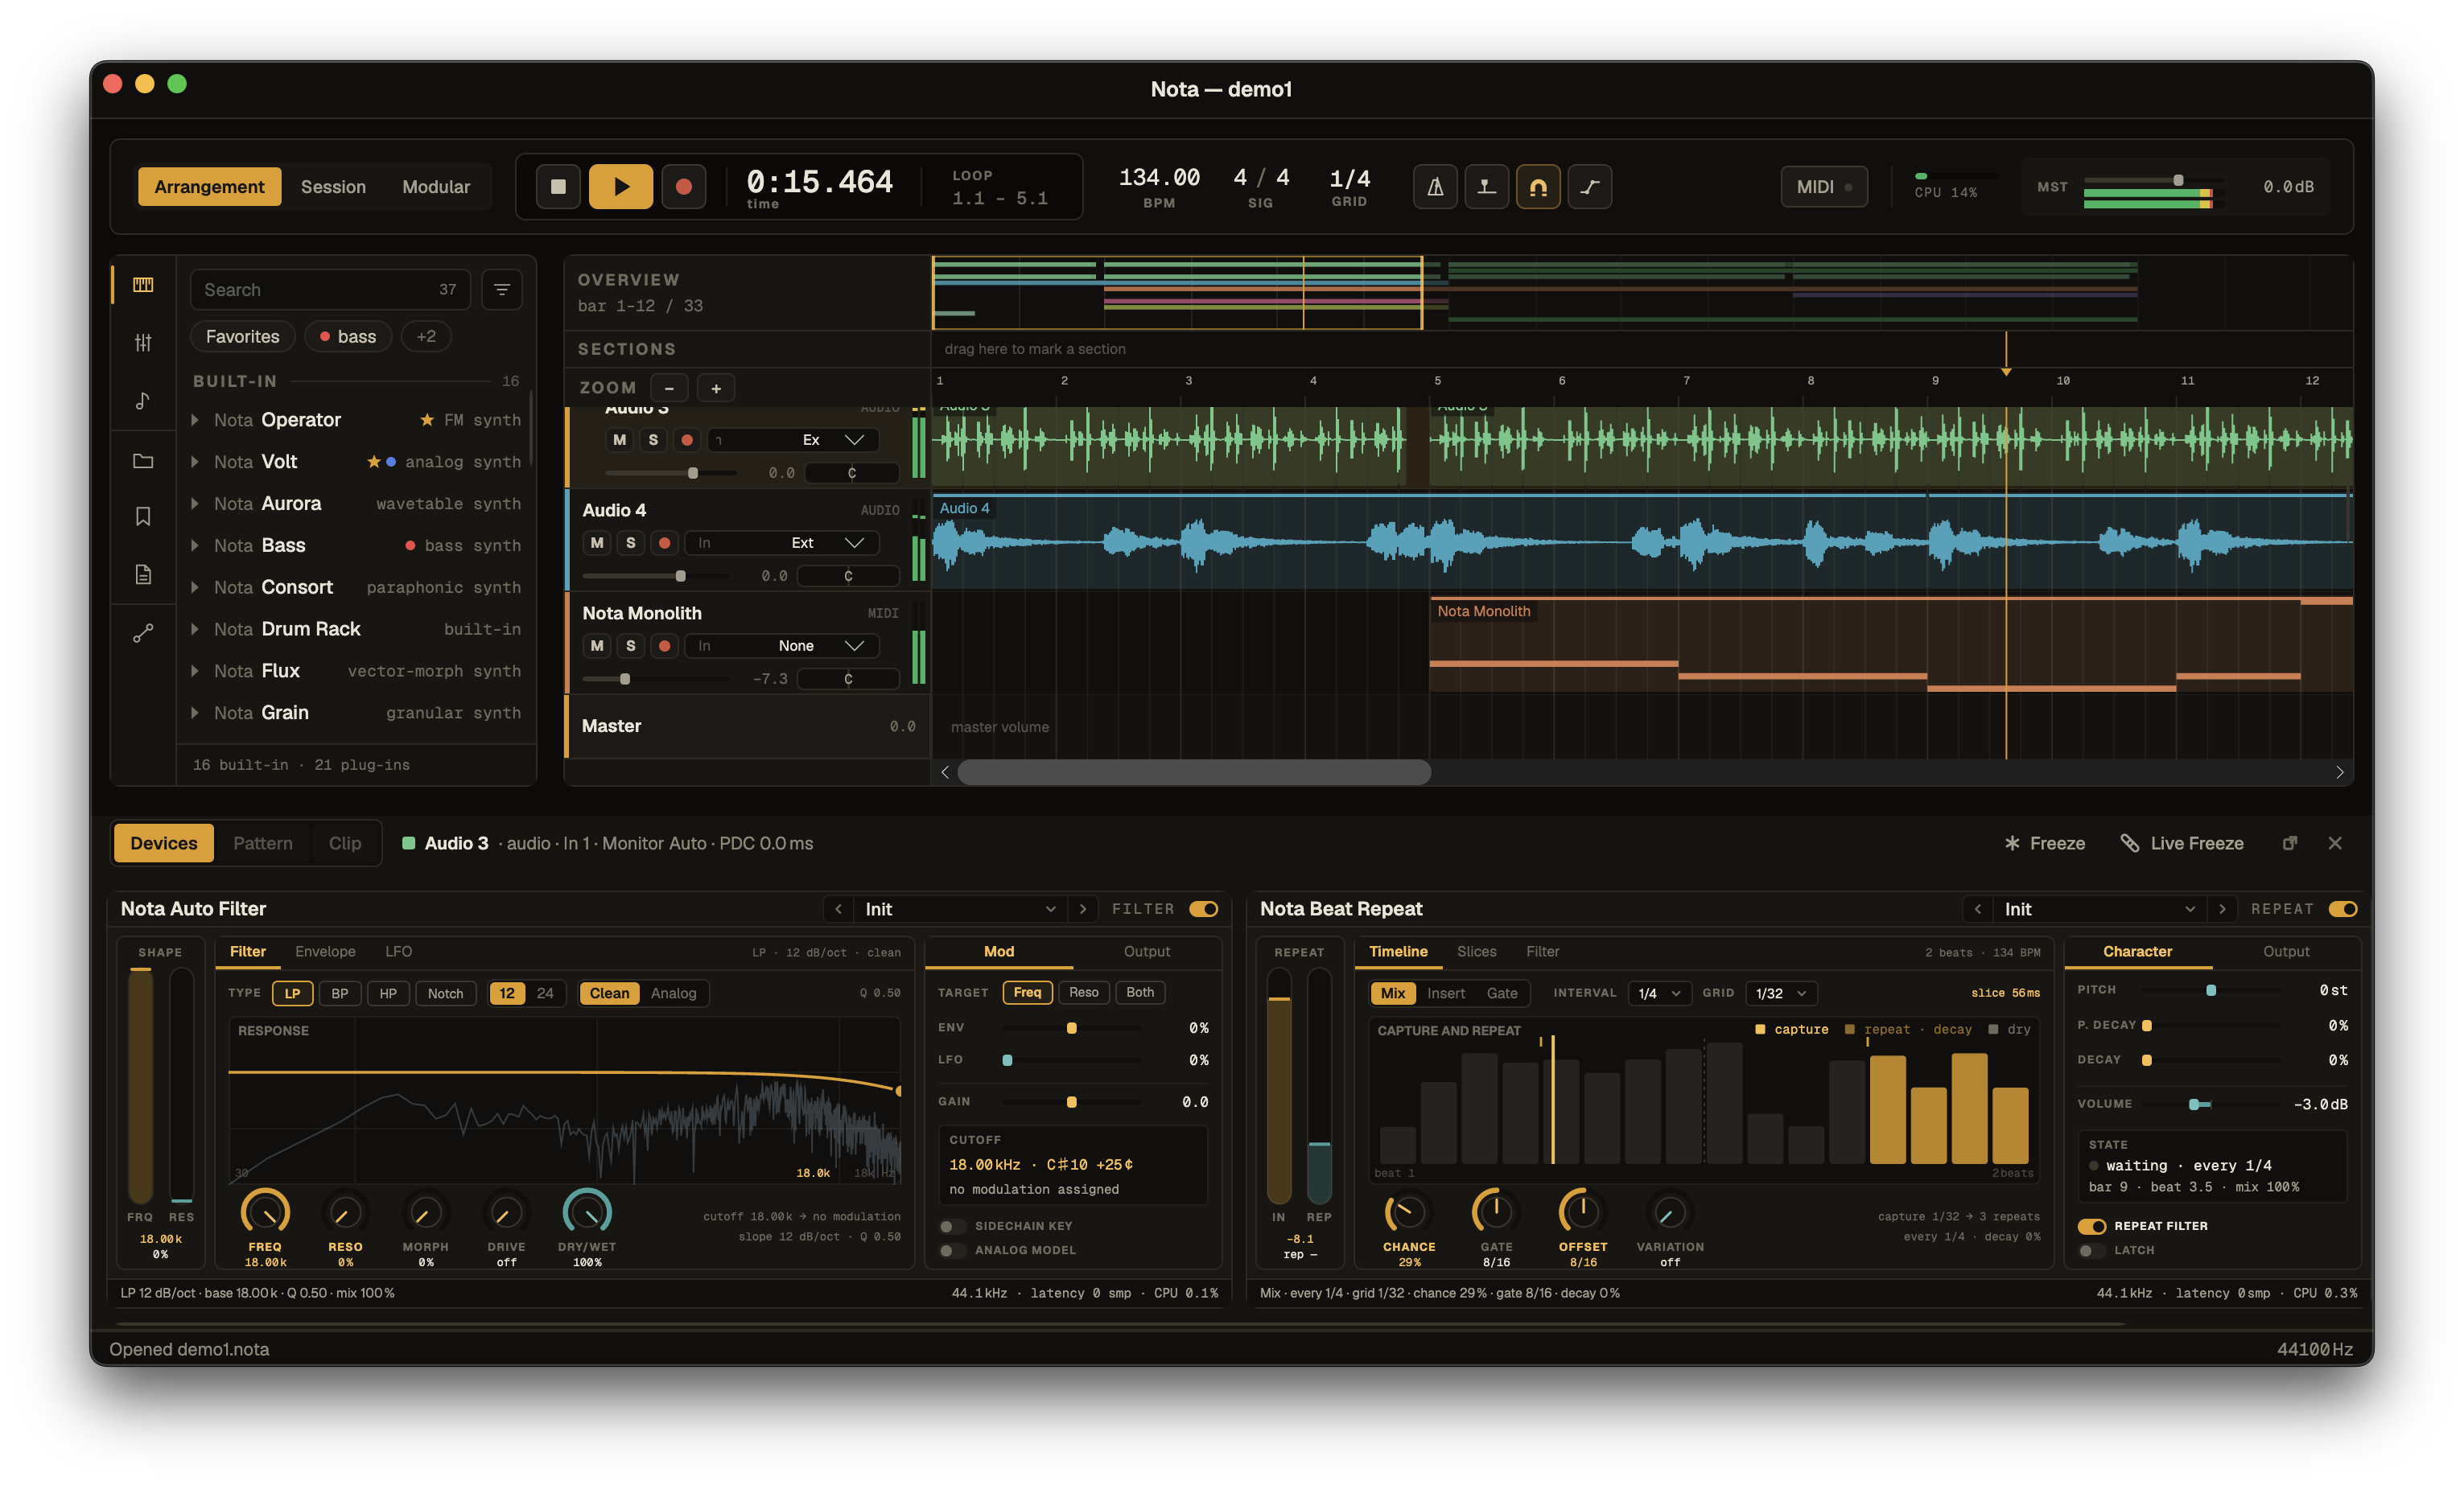Viewport: 2464px width, 1485px height.
Task: Open the Envelope tab in Auto Filter
Action: pos(325,951)
